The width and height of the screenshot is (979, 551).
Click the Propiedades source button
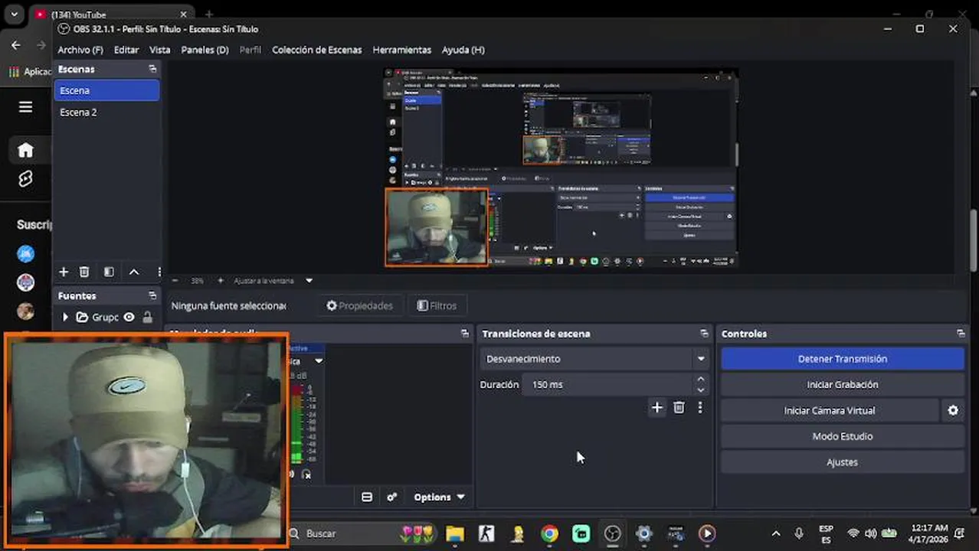(x=359, y=305)
